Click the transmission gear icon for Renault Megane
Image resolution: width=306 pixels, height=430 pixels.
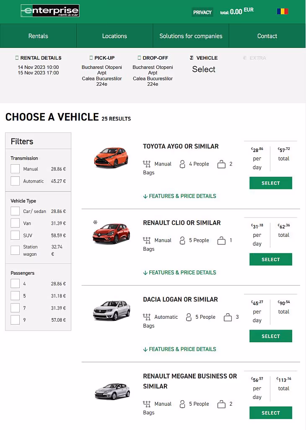click(x=147, y=404)
